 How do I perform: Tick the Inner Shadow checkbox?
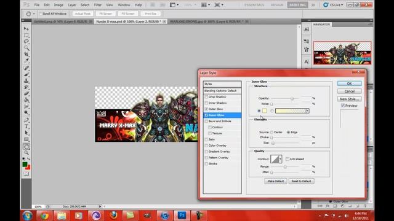206,103
